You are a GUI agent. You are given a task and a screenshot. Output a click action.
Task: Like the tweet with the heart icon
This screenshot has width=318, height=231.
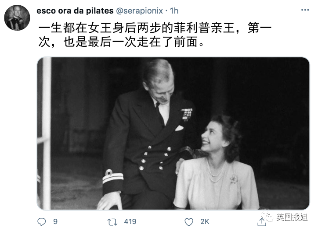click(189, 222)
